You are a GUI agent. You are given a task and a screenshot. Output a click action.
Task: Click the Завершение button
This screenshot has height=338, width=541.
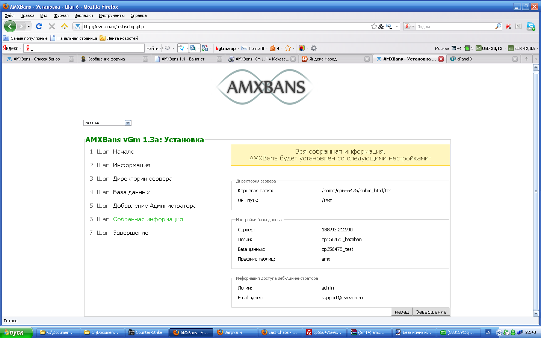(x=431, y=312)
